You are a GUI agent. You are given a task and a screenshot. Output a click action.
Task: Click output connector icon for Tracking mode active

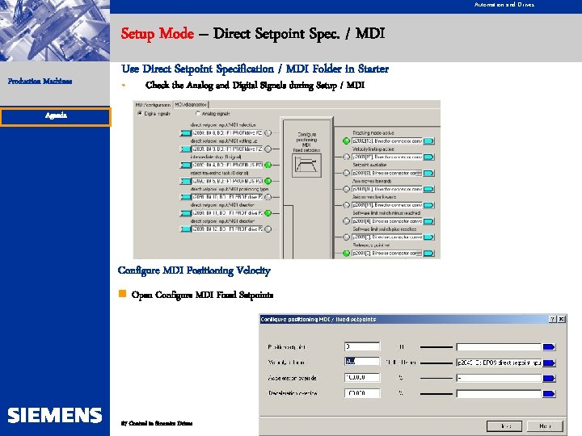pos(428,140)
